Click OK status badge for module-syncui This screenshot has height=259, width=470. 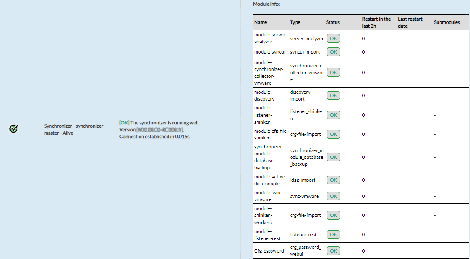pyautogui.click(x=333, y=52)
